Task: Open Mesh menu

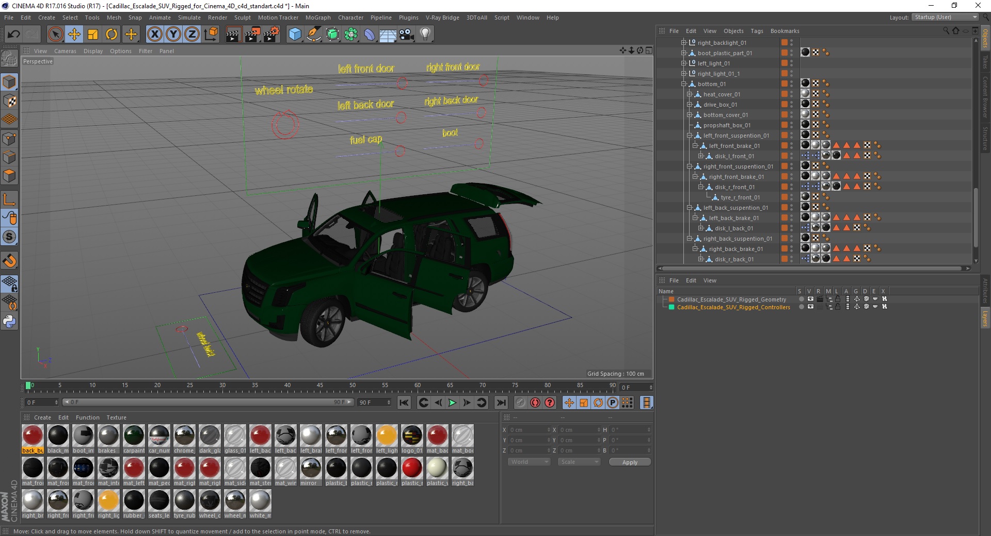Action: coord(114,18)
